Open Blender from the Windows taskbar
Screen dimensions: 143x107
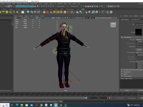pos(61,105)
